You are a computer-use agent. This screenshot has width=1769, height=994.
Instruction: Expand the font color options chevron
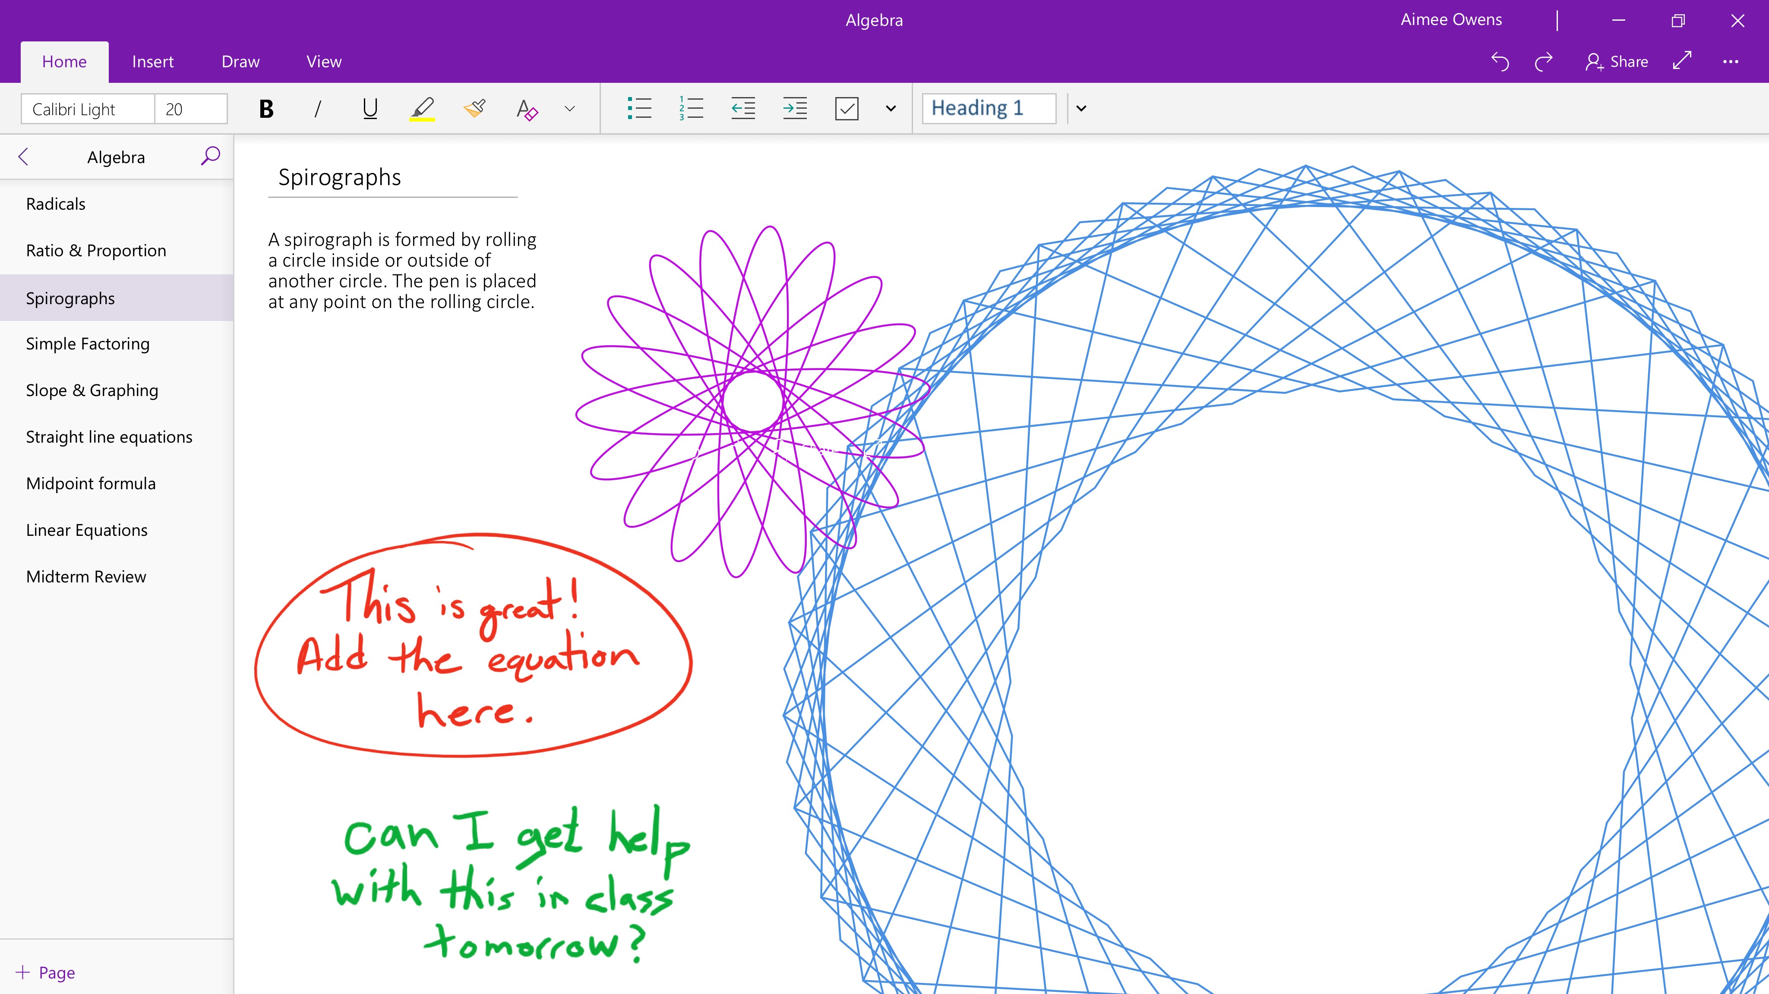tap(568, 108)
